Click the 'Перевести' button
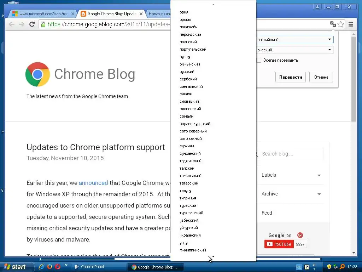362x272 pixels. point(291,77)
